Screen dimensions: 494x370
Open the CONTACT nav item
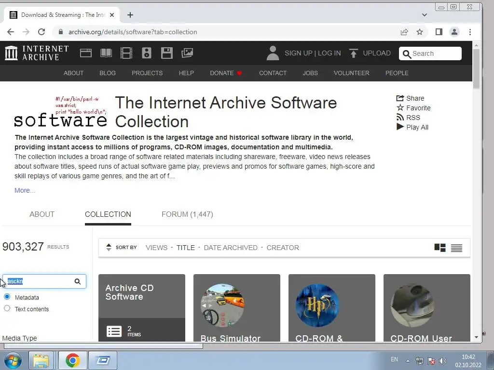click(273, 73)
